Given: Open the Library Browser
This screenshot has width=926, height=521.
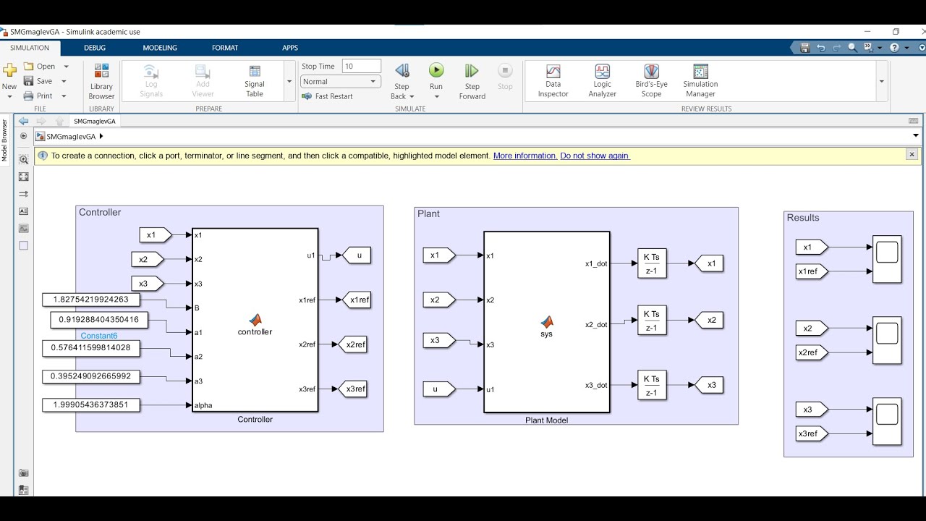Looking at the screenshot, I should (x=101, y=81).
